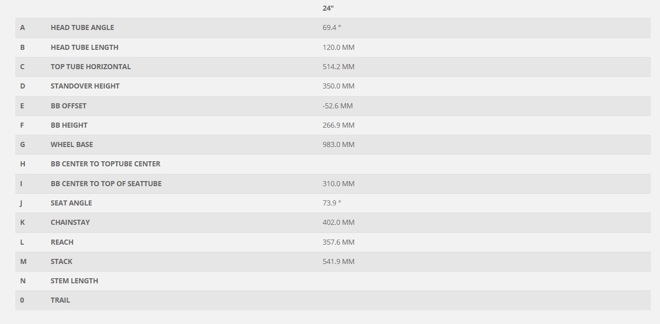Click the -52.6 MM BB offset value
Image resolution: width=660 pixels, height=324 pixels.
point(337,106)
